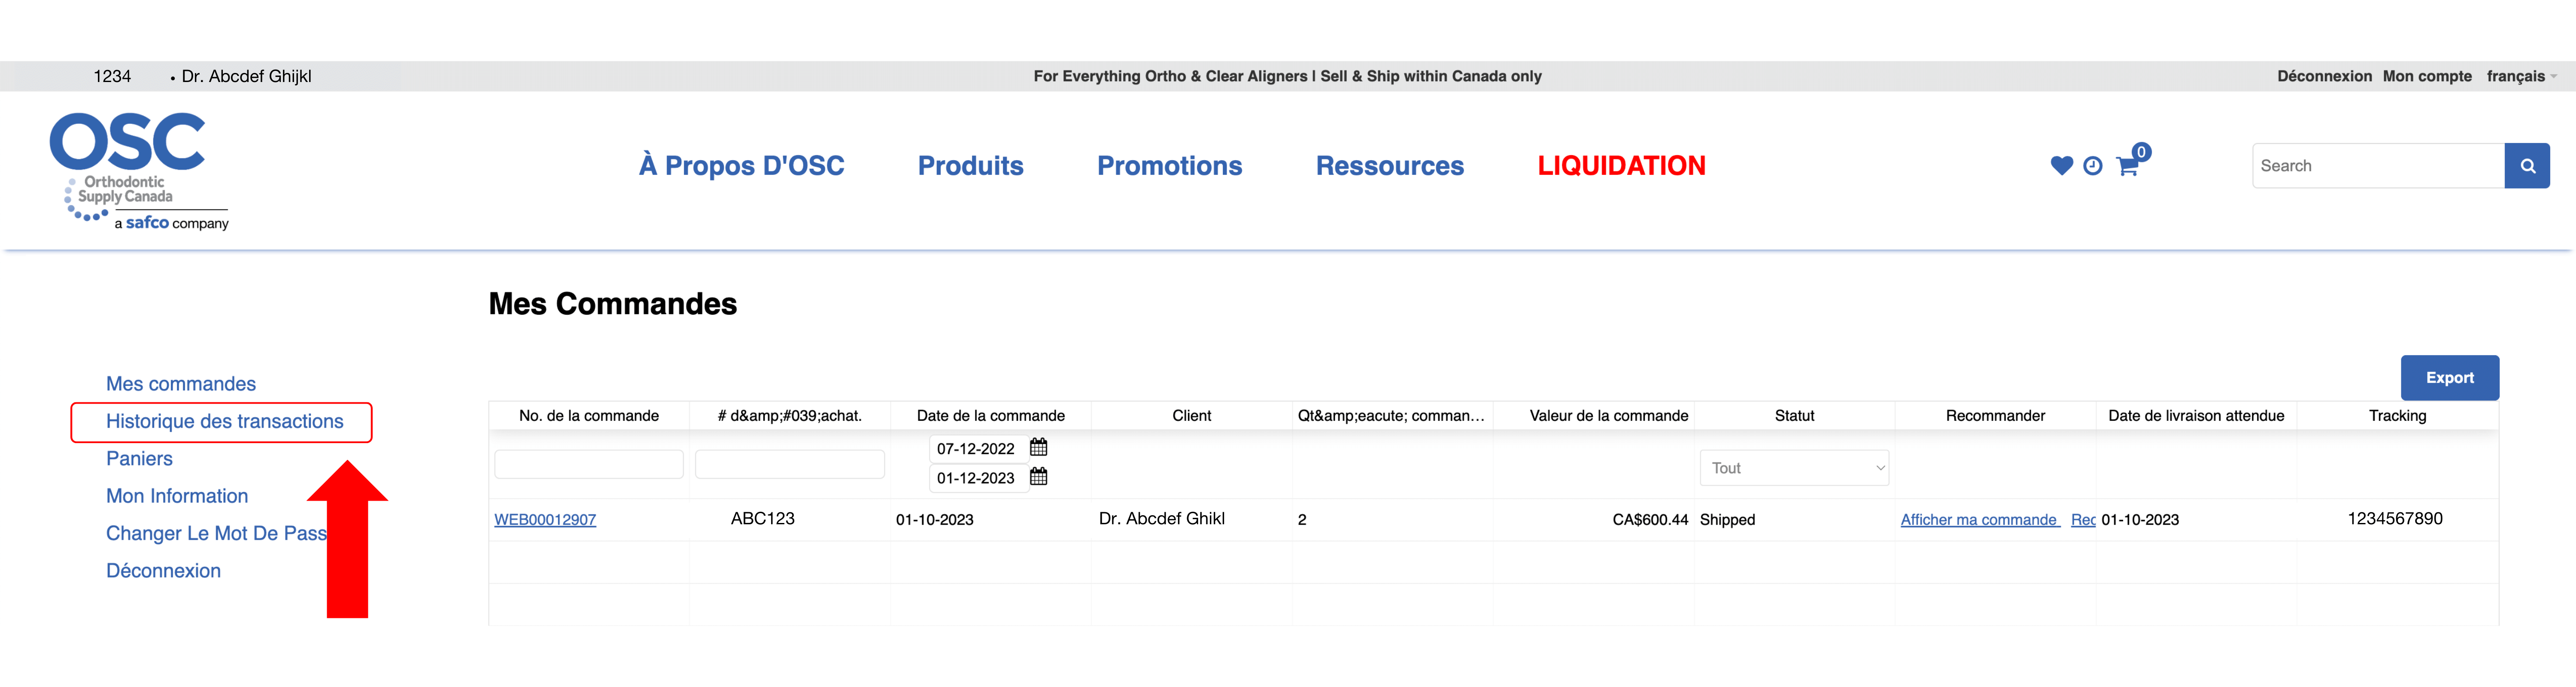Click the blue search magnifier button
The width and height of the screenshot is (2576, 687).
coord(2527,166)
